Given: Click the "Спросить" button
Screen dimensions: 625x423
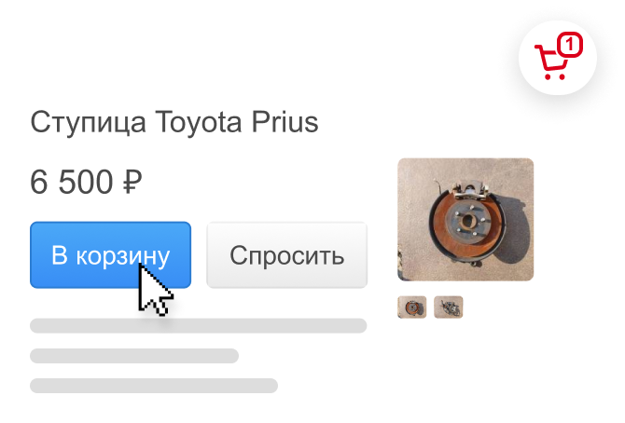Looking at the screenshot, I should click(x=286, y=255).
